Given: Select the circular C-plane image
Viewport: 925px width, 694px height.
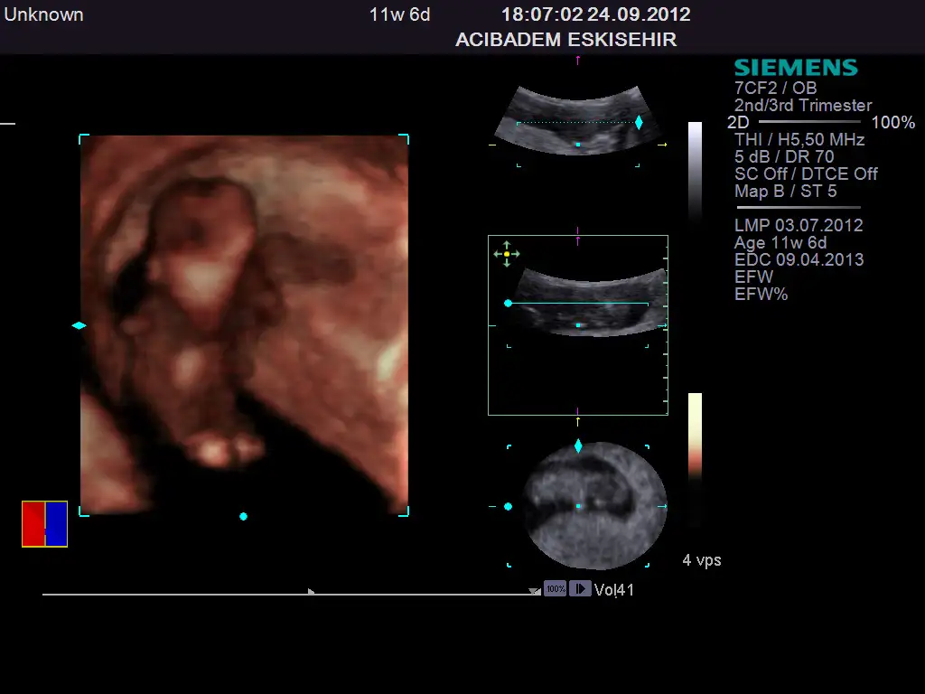Looking at the screenshot, I should coord(595,506).
